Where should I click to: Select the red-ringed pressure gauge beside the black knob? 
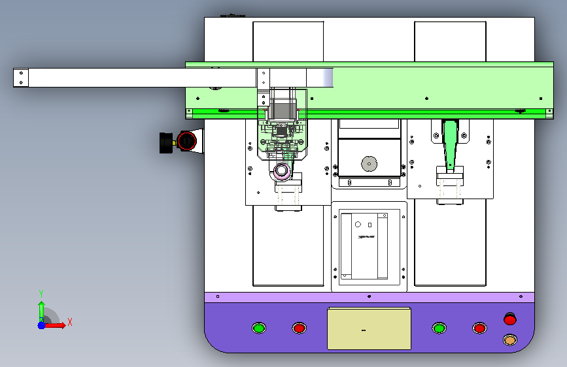pyautogui.click(x=186, y=141)
